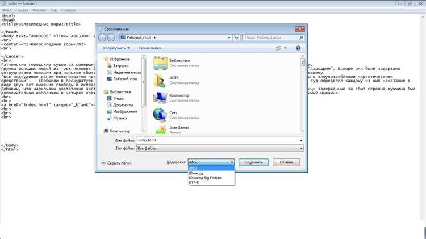Select Музыка library in navigation pane
426x239 pixels.
tap(117, 118)
